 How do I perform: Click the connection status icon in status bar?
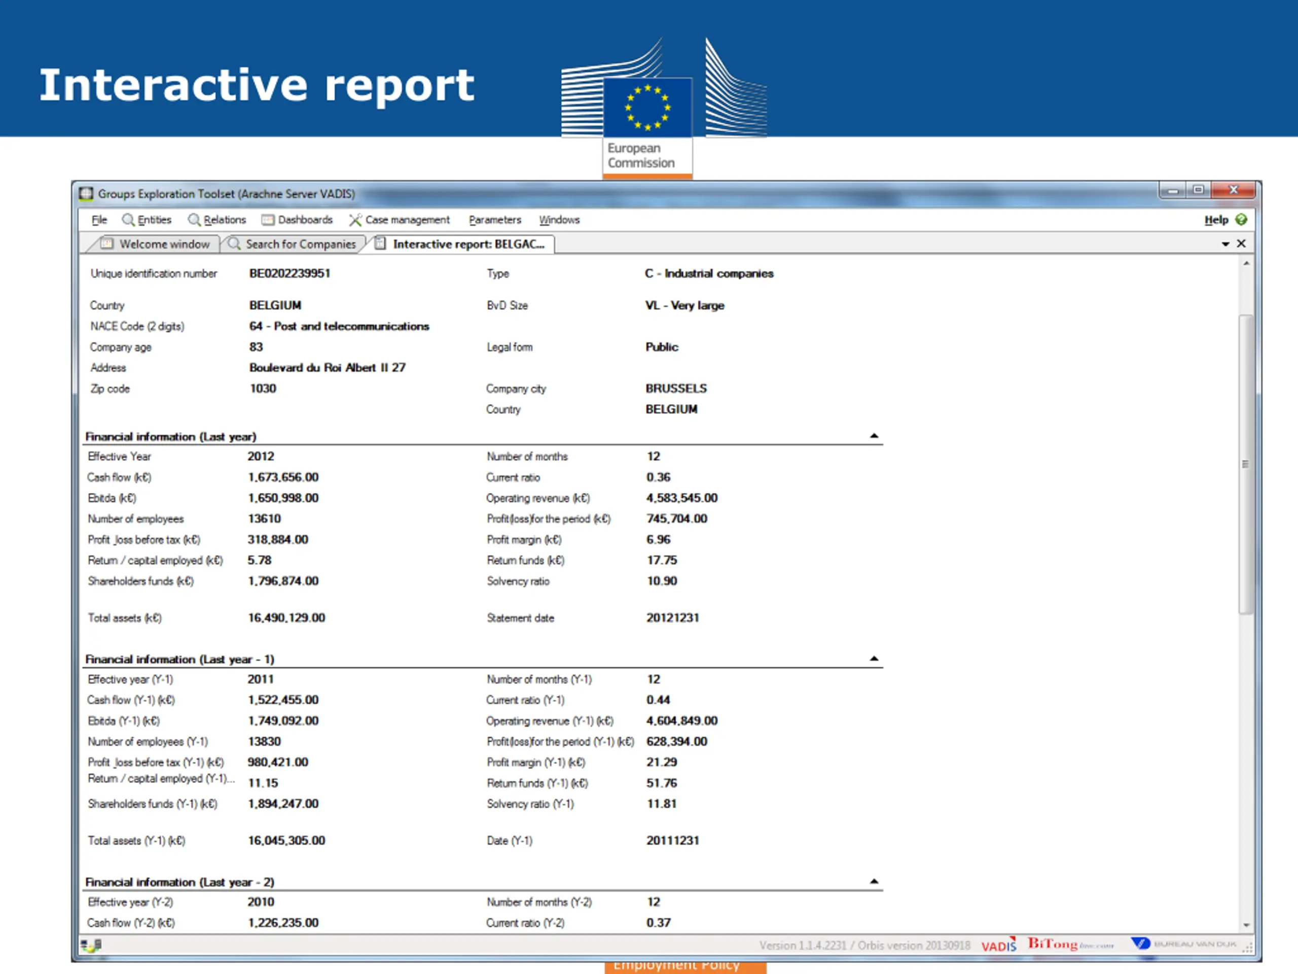click(x=91, y=945)
